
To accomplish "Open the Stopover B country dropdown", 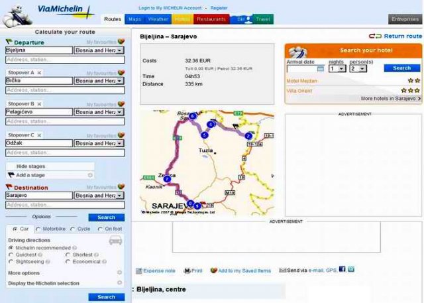I will pyautogui.click(x=99, y=112).
